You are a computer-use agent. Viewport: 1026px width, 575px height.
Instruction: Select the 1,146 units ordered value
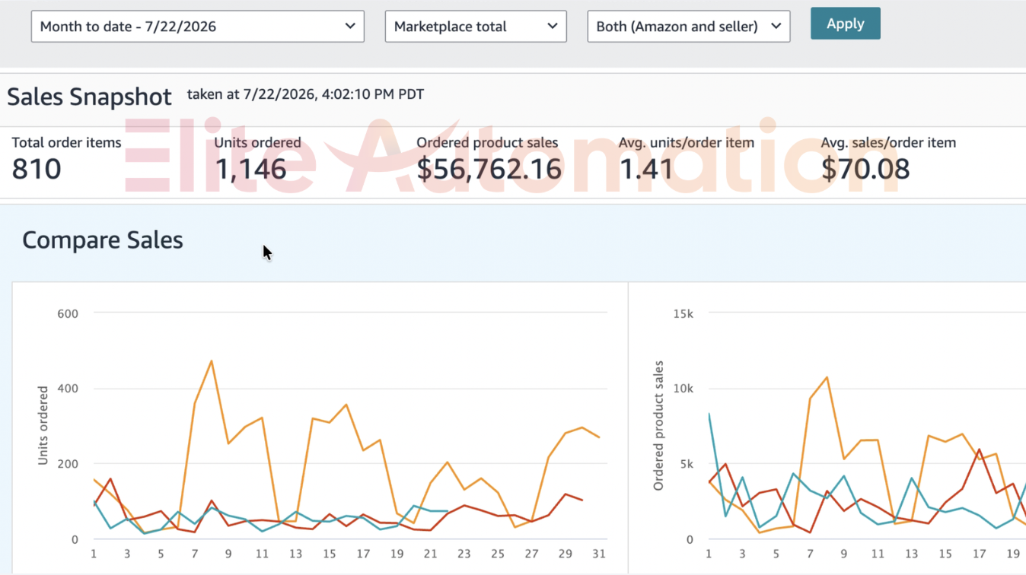[250, 169]
